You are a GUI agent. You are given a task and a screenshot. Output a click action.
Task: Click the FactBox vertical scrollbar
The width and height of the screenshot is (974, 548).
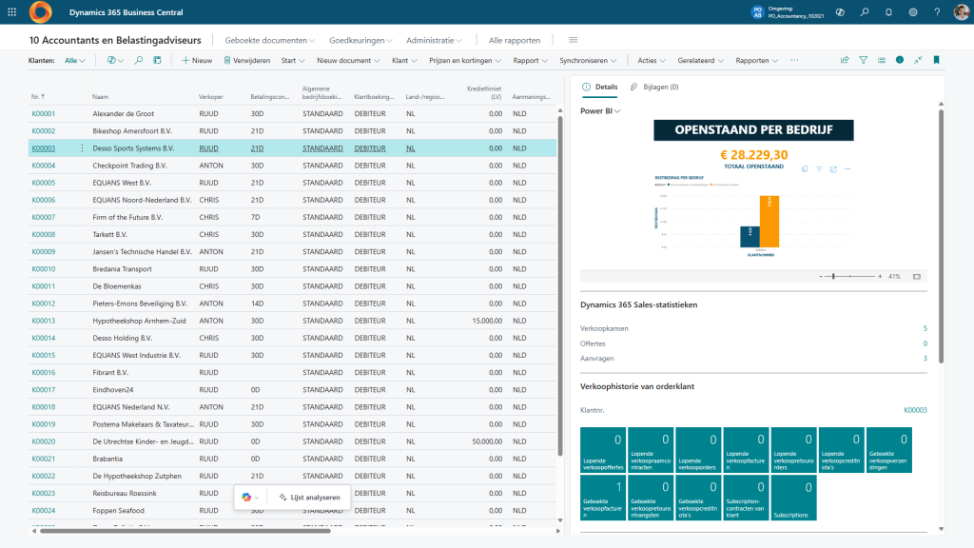tap(941, 236)
